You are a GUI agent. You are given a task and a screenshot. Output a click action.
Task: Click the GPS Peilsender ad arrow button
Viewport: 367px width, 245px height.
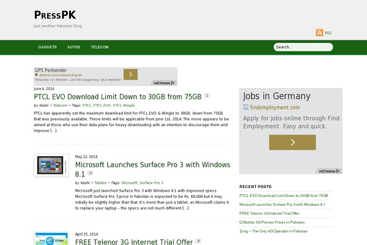(x=131, y=74)
